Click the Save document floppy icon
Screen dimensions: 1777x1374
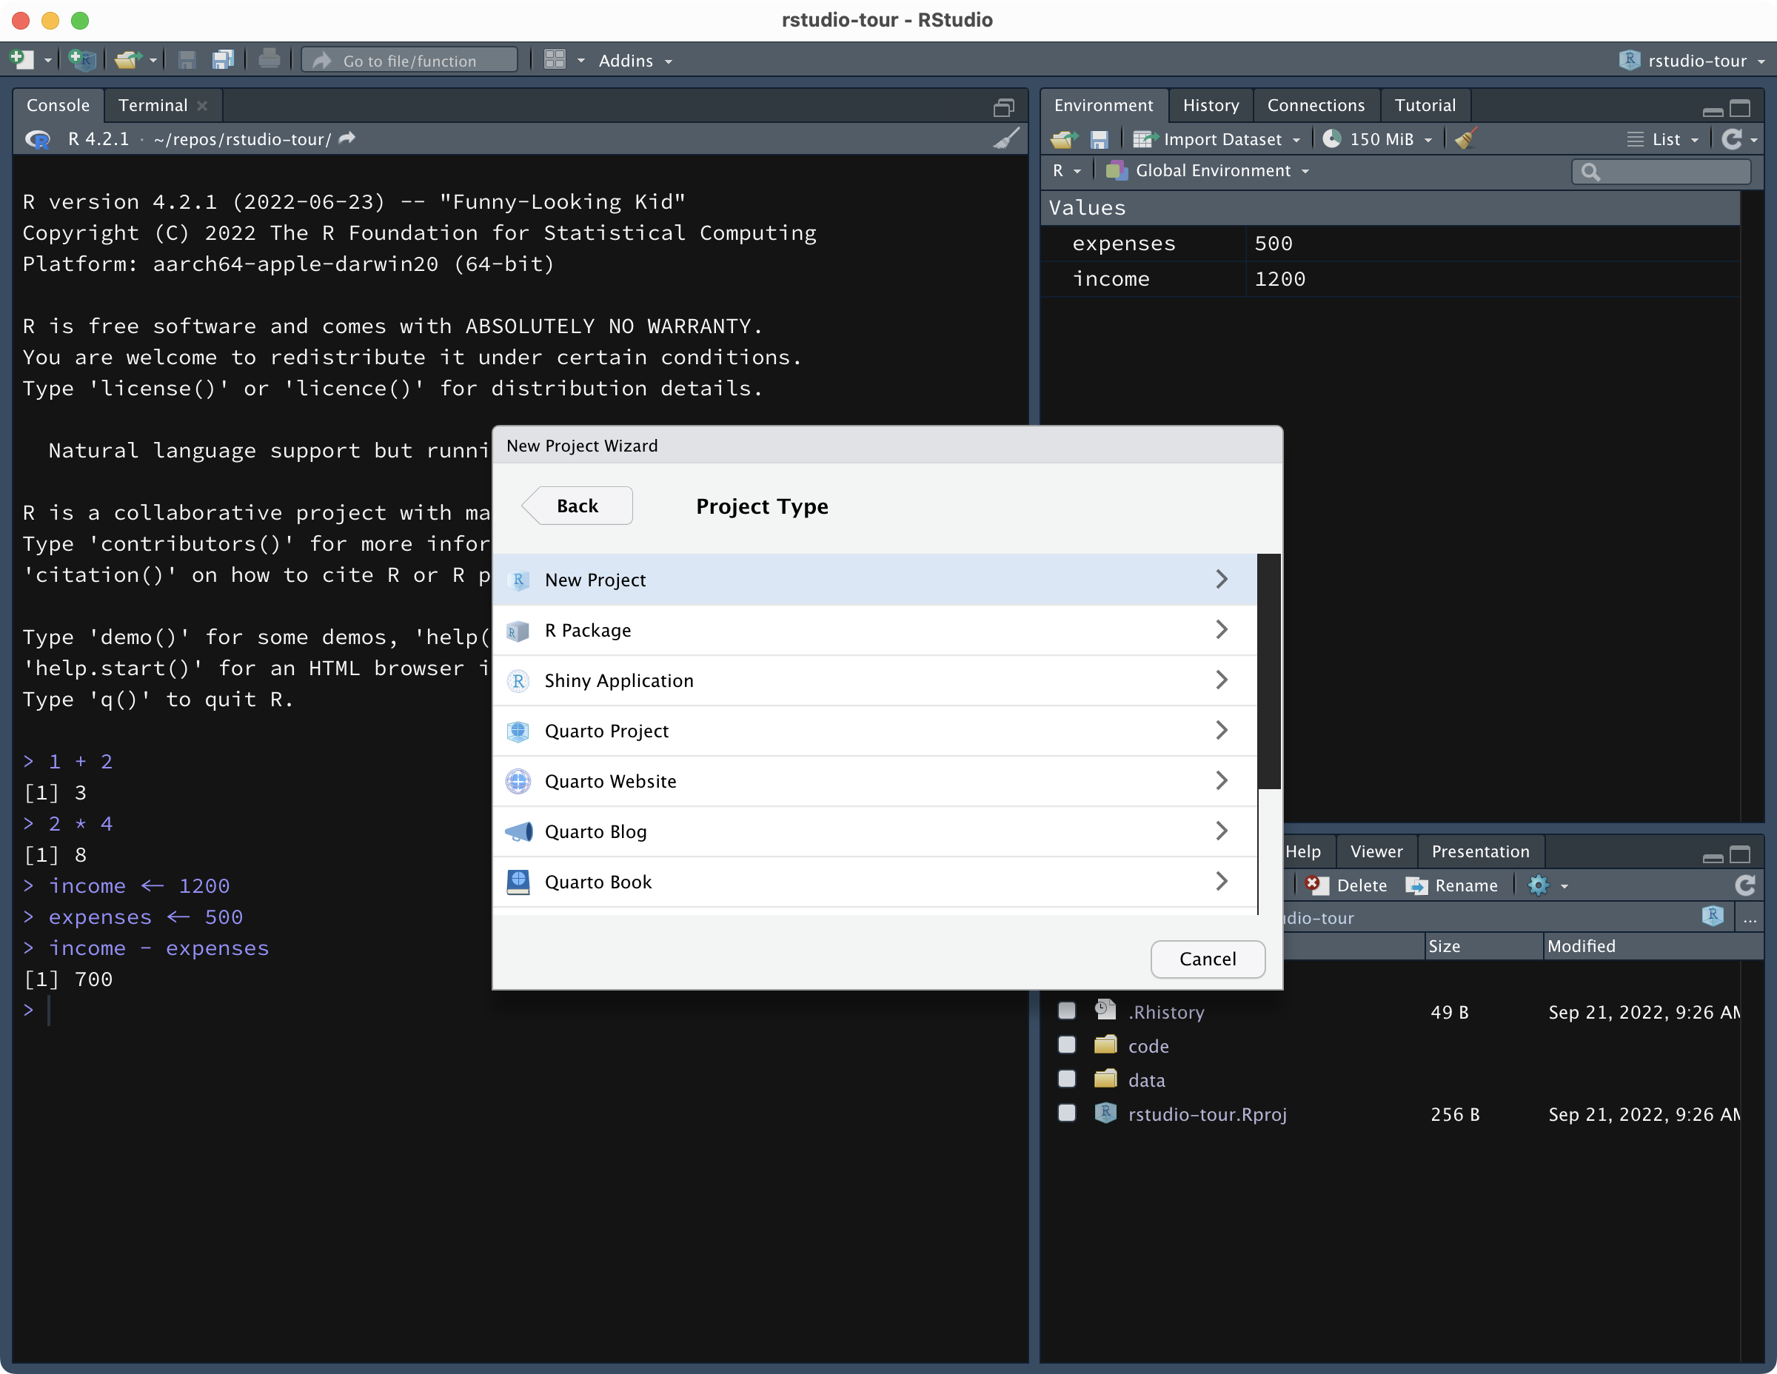point(187,59)
